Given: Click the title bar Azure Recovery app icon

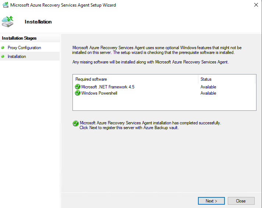Looking at the screenshot, I should coord(6,5).
